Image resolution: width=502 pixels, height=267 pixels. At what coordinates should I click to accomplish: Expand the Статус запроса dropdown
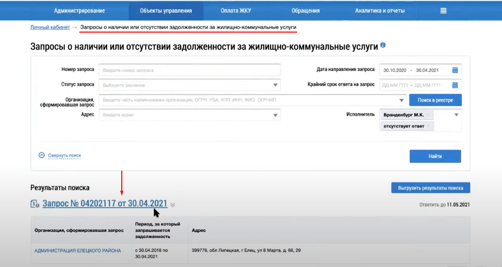tap(275, 85)
